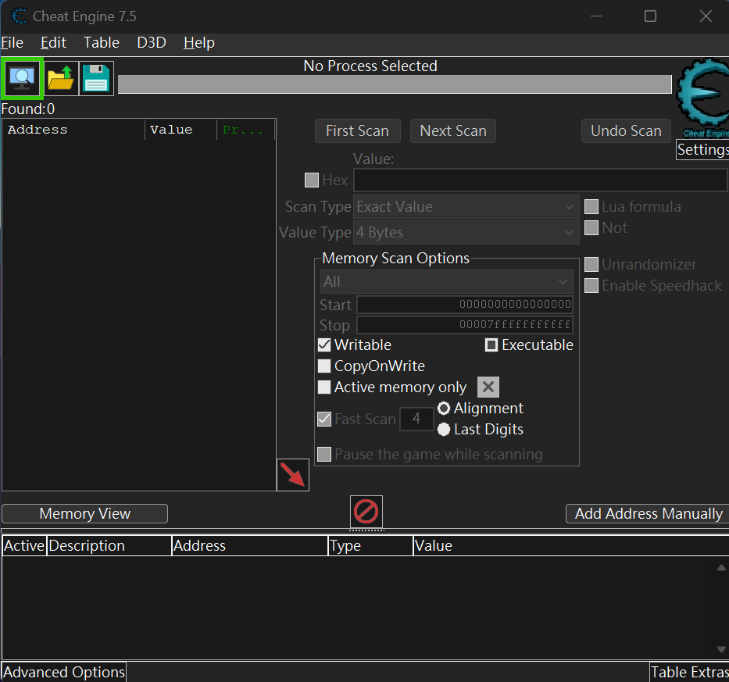Screen dimensions: 729x682
Task: Save the cheat table with the floppy disk icon
Action: click(95, 78)
